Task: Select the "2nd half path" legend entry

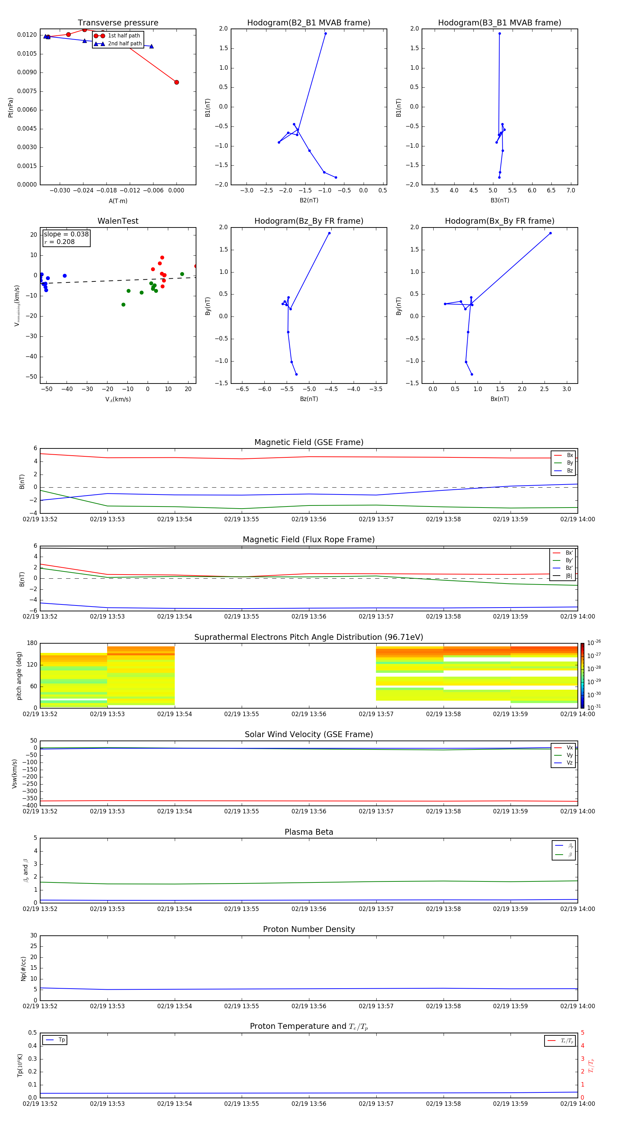Action: (x=118, y=44)
